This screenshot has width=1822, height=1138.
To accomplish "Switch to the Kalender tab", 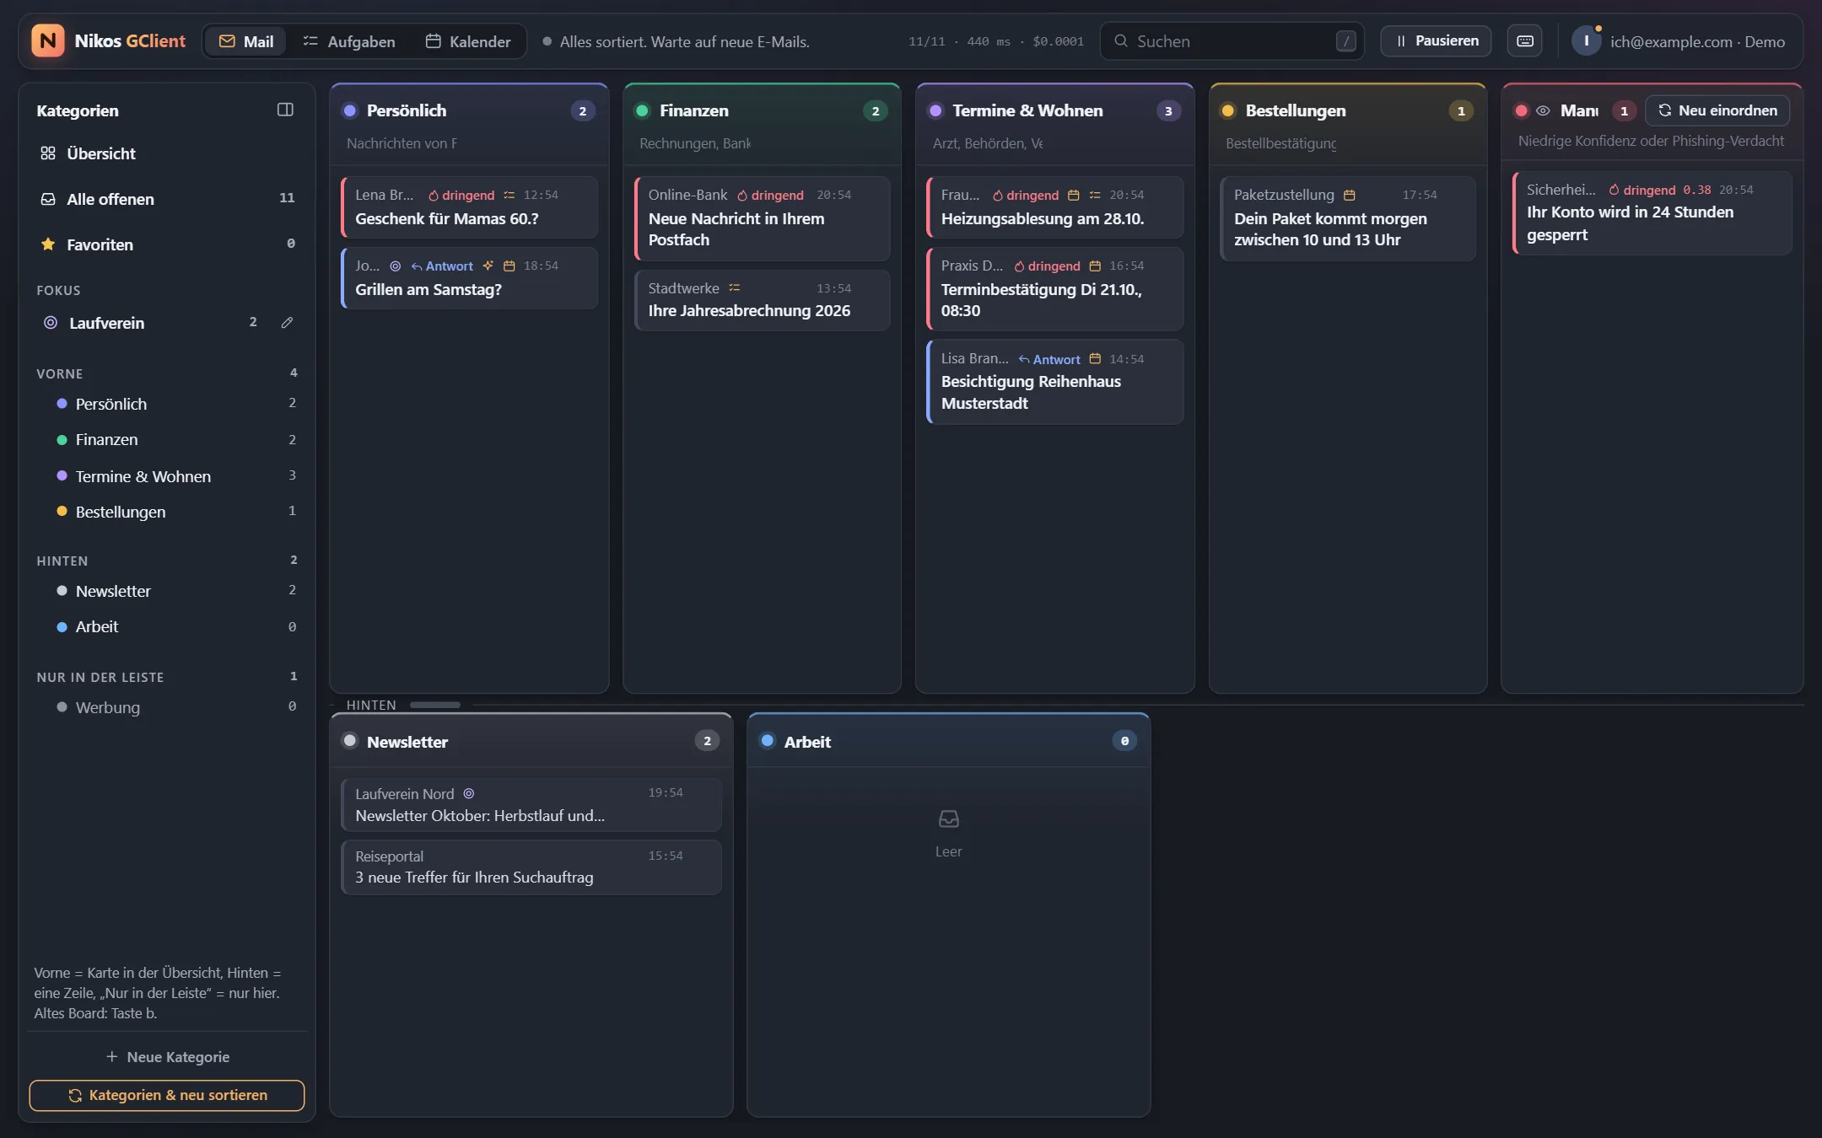I will pyautogui.click(x=468, y=41).
